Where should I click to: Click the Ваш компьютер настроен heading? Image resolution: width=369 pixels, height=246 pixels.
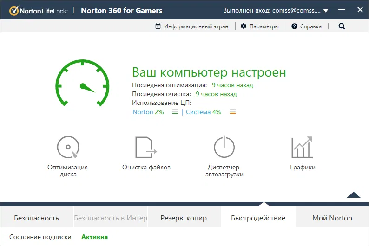pos(209,72)
